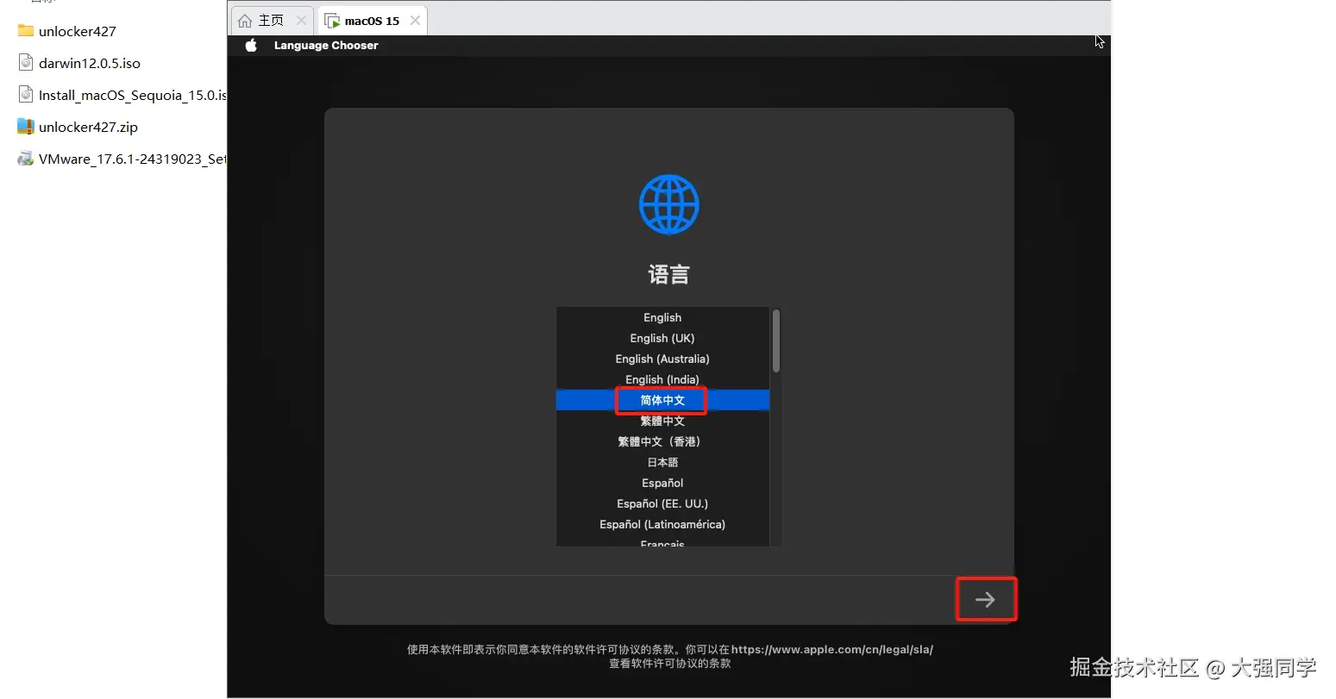Click the unlocker427.zip file name

pyautogui.click(x=88, y=127)
